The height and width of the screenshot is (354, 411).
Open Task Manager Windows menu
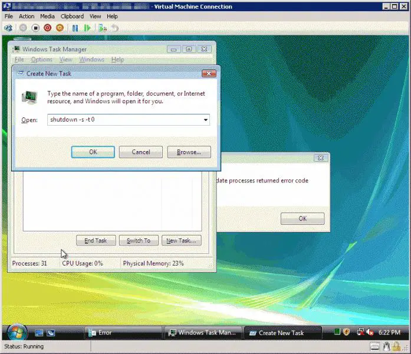91,60
